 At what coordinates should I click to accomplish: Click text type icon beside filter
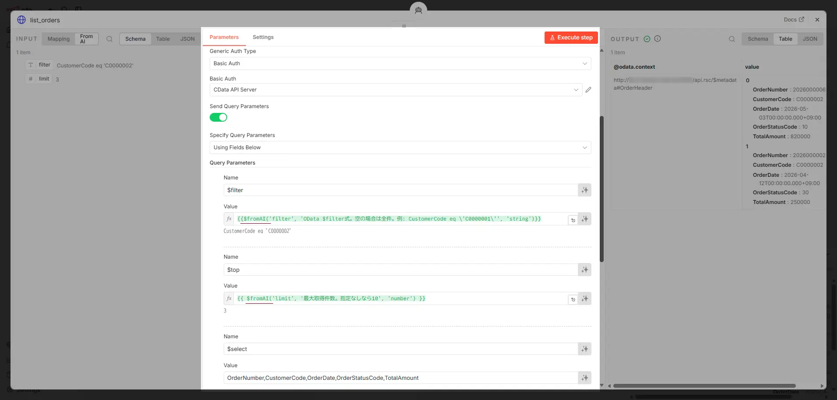pos(31,65)
